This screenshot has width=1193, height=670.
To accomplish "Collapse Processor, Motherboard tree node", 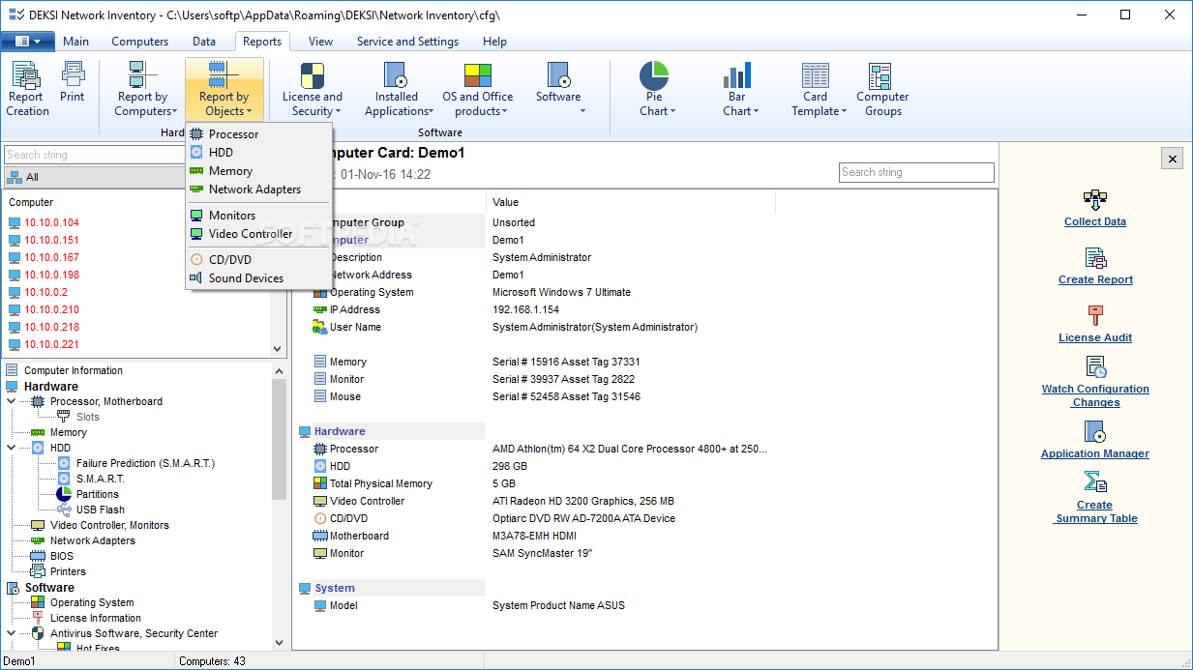I will tap(12, 401).
